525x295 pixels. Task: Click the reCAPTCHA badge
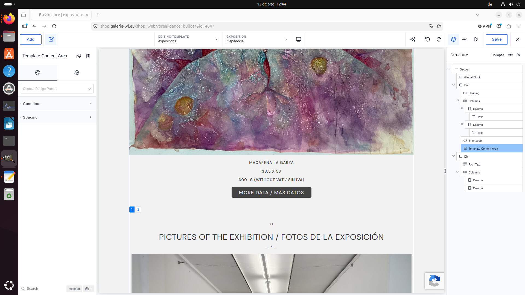434,281
